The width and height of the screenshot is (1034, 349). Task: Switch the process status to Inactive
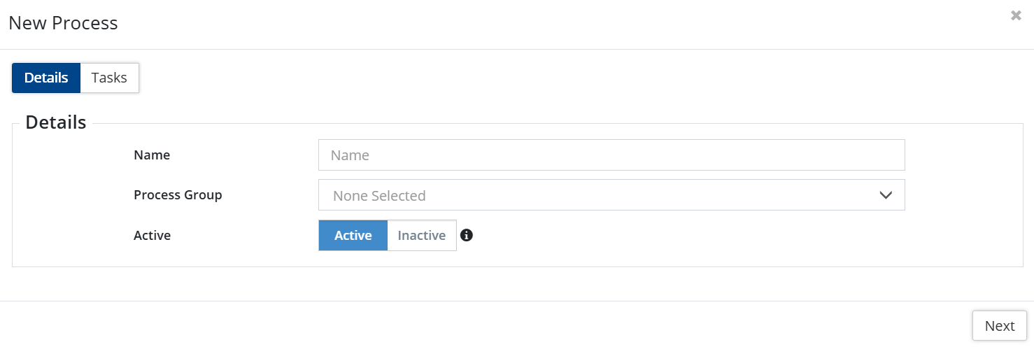click(x=421, y=236)
